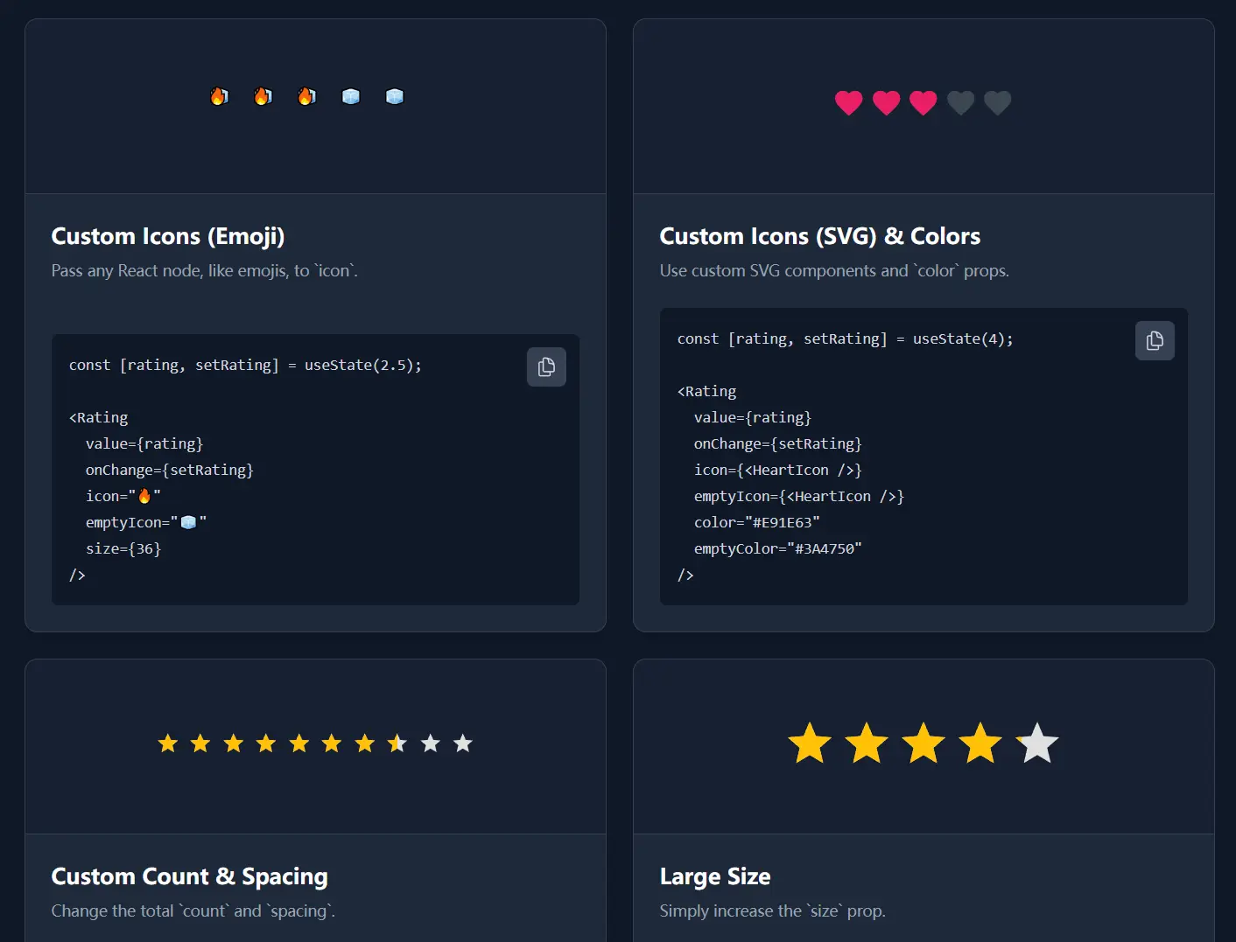This screenshot has width=1236, height=942.
Task: Click the first large yellow star
Action: tap(810, 743)
